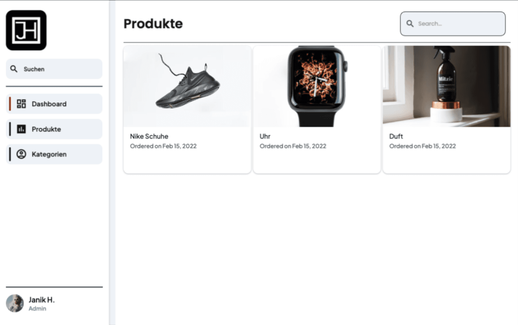Screen dimensions: 518x325
Task: Click the Duft product title
Action: (396, 136)
